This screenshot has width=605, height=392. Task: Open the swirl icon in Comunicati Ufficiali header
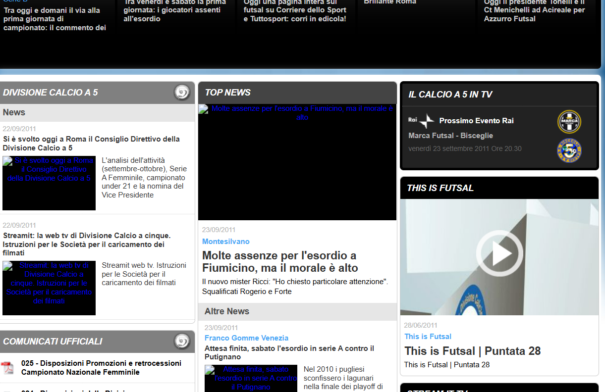coord(182,341)
